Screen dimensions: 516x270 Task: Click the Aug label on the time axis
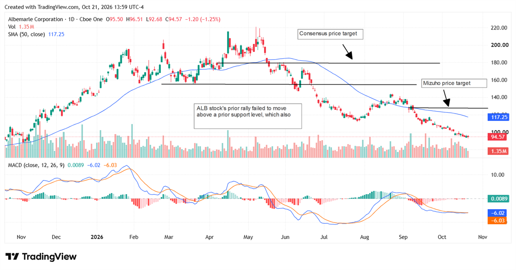(x=365, y=236)
